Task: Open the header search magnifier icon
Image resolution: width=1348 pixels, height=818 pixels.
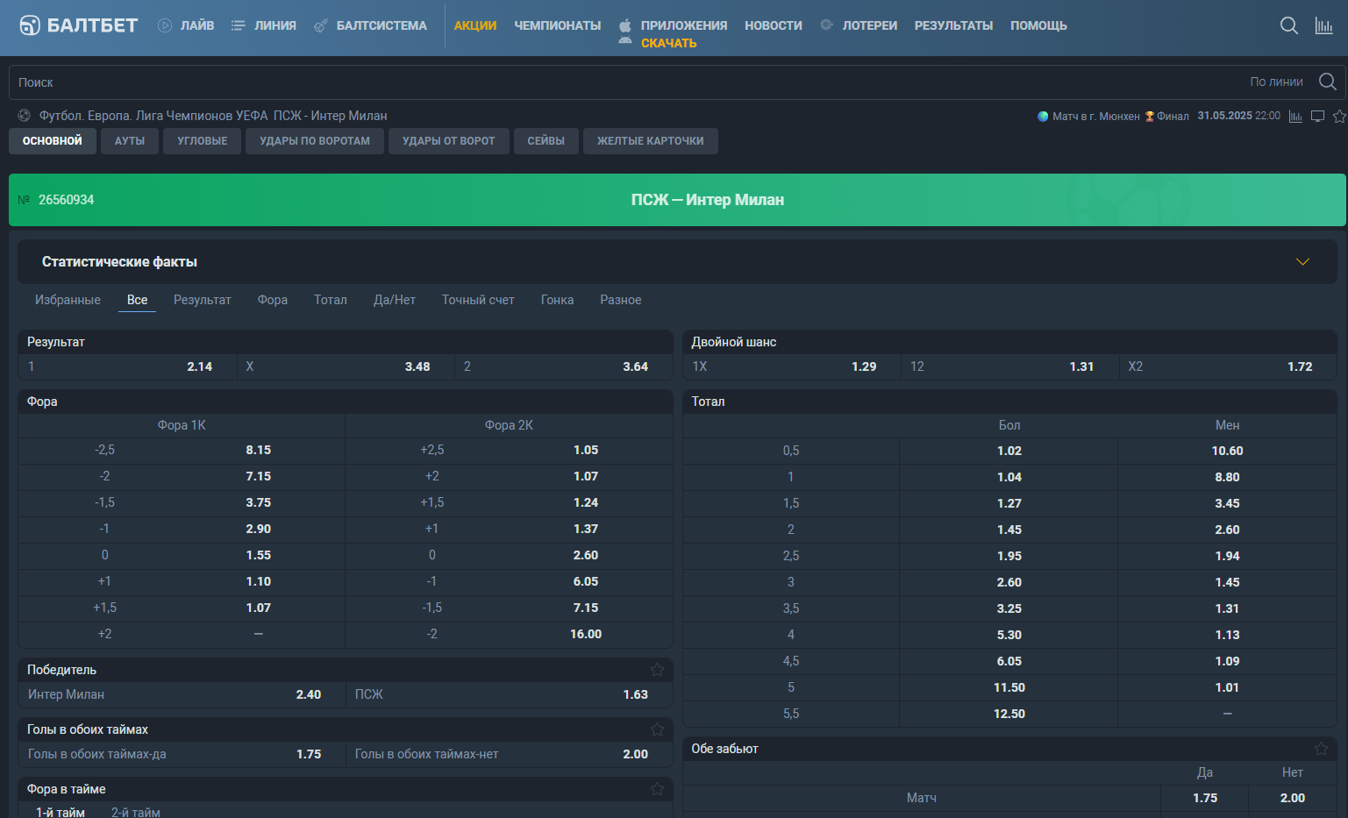Action: point(1288,25)
